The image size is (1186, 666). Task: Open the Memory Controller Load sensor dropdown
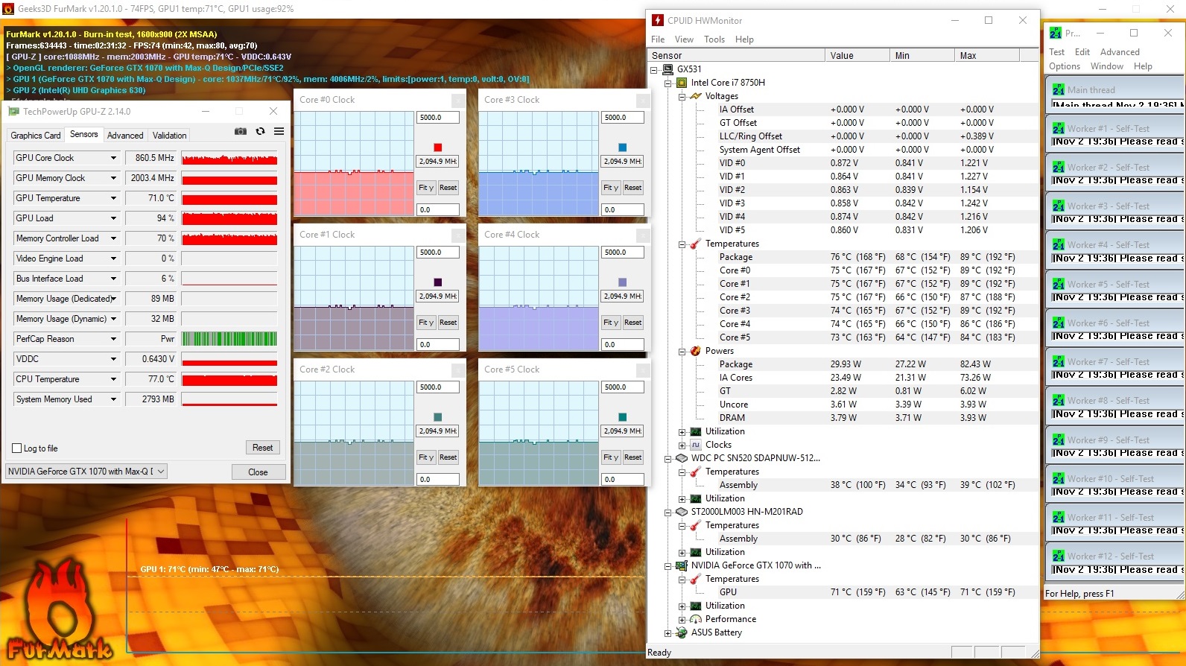(x=113, y=238)
